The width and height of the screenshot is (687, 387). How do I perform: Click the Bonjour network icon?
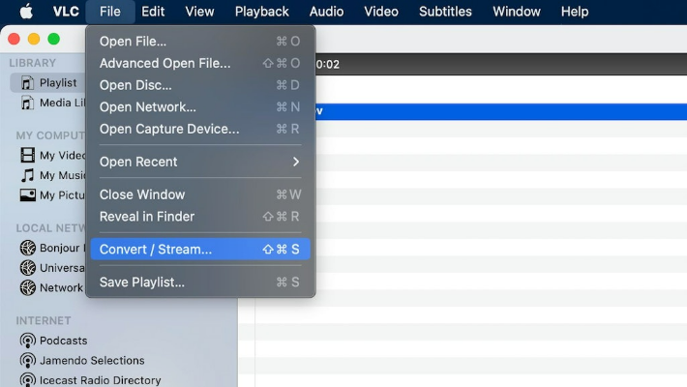click(28, 248)
